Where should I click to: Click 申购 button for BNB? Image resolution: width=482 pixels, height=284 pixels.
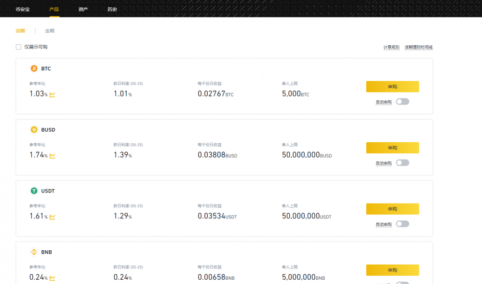tap(392, 270)
